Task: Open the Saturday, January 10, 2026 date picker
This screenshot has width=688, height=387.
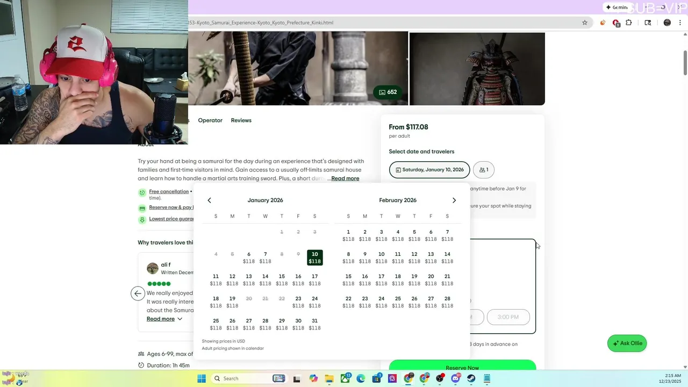Action: [429, 170]
